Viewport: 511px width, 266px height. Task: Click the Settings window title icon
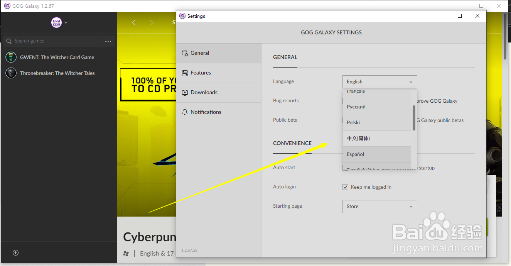pos(183,16)
